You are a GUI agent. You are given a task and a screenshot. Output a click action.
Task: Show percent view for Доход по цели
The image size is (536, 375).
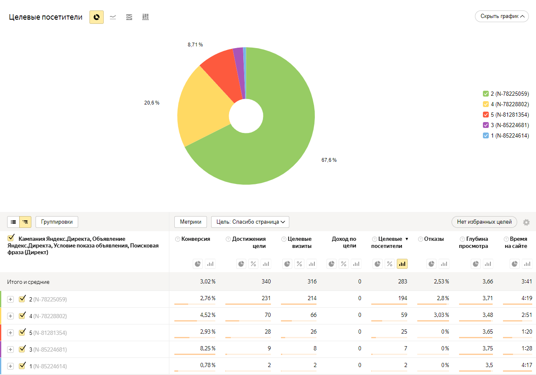click(344, 264)
